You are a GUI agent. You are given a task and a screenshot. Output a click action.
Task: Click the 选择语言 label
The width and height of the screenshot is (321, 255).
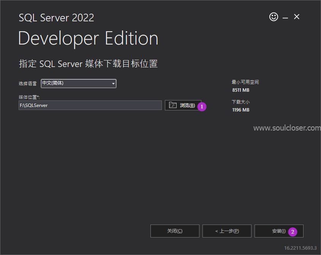28,83
